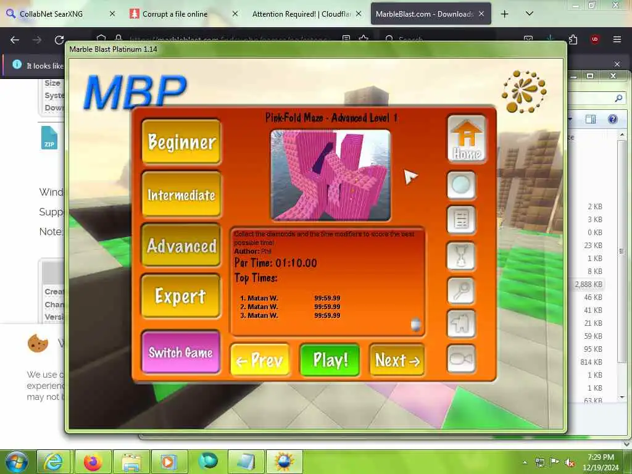
Task: Click the puzzle-shaped icon button above the camera
Action: [x=461, y=324]
